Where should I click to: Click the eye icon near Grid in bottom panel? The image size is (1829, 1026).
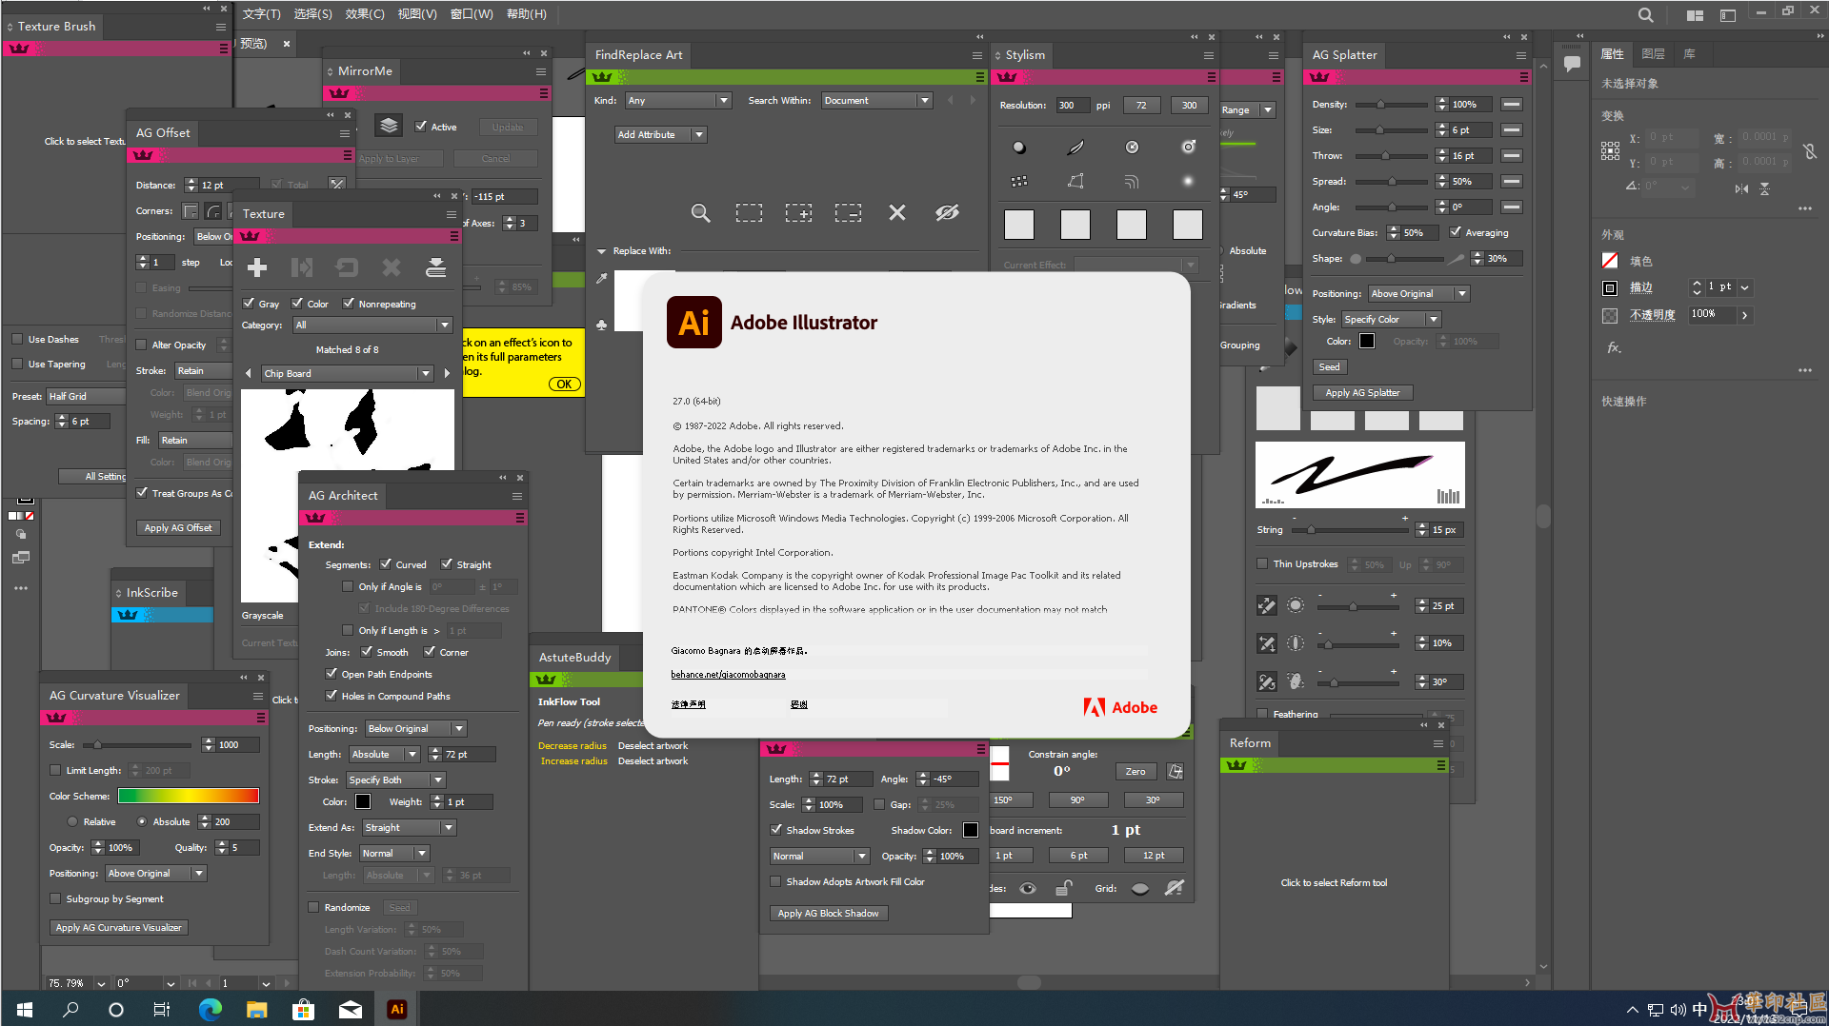point(1028,889)
